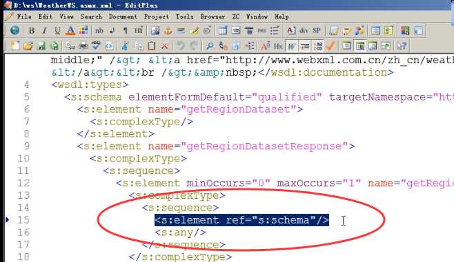Open the Browser menu

pyautogui.click(x=213, y=17)
